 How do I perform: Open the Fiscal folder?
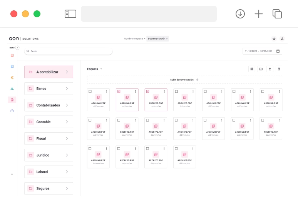(x=49, y=138)
